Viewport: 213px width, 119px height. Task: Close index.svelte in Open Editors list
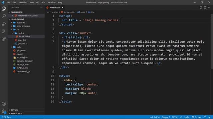click(13, 16)
